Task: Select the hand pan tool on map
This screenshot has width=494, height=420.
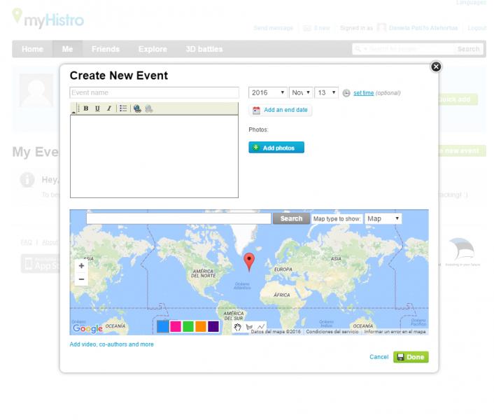Action: [237, 327]
